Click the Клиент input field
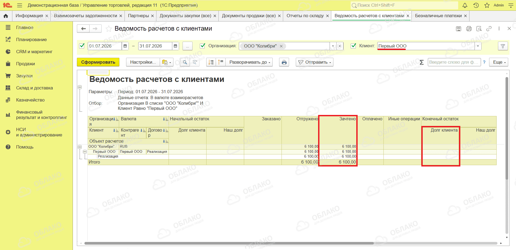The width and height of the screenshot is (516, 250). coord(426,46)
